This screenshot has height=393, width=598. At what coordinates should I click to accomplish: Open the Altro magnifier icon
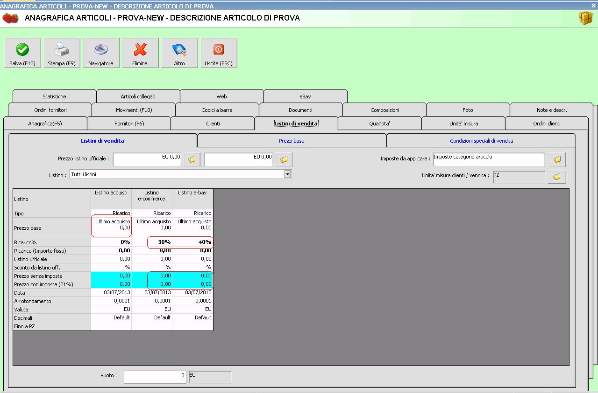pos(179,50)
